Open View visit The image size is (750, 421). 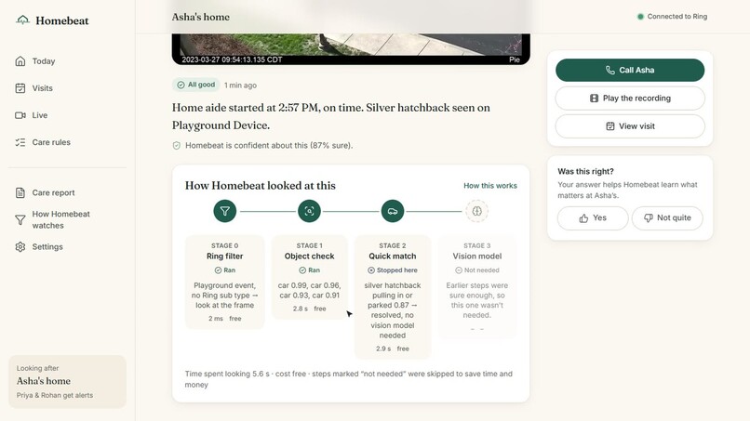[x=630, y=126]
